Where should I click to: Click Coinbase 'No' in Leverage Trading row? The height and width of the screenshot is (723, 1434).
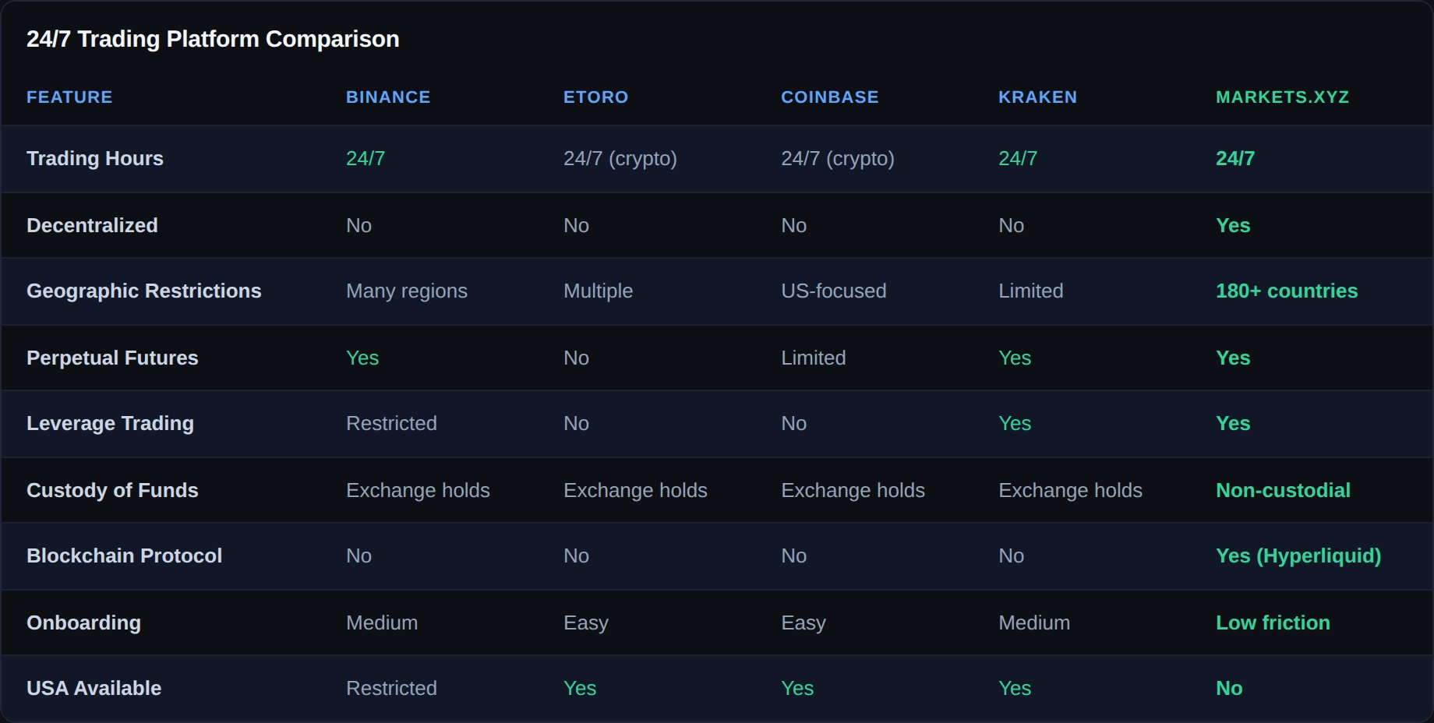(793, 423)
